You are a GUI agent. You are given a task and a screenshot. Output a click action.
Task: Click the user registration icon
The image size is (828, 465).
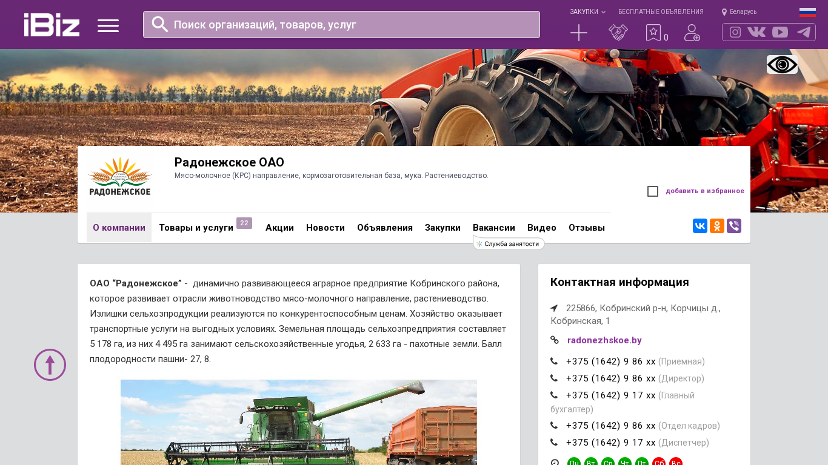tap(692, 33)
